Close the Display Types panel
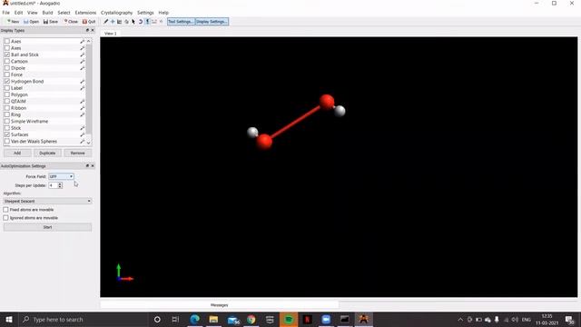The height and width of the screenshot is (327, 581). pyautogui.click(x=93, y=30)
